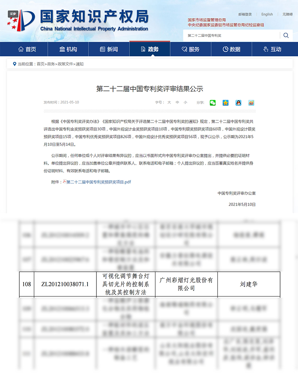Open the 互动 navigation tab
Screen dimensions: 298x389
[x=272, y=49]
